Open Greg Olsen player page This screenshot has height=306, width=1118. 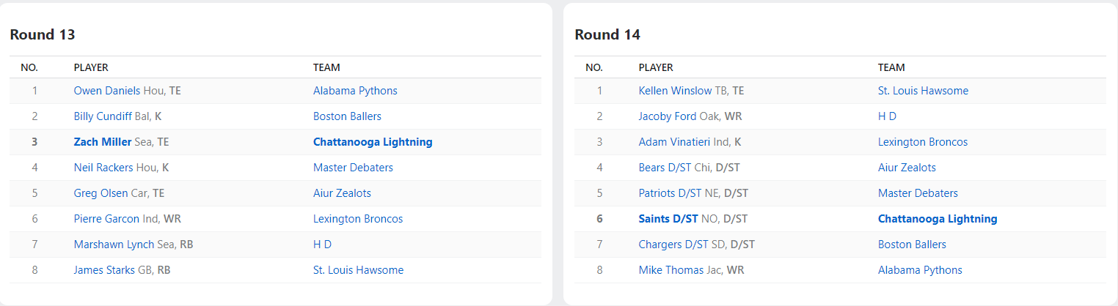coord(101,193)
